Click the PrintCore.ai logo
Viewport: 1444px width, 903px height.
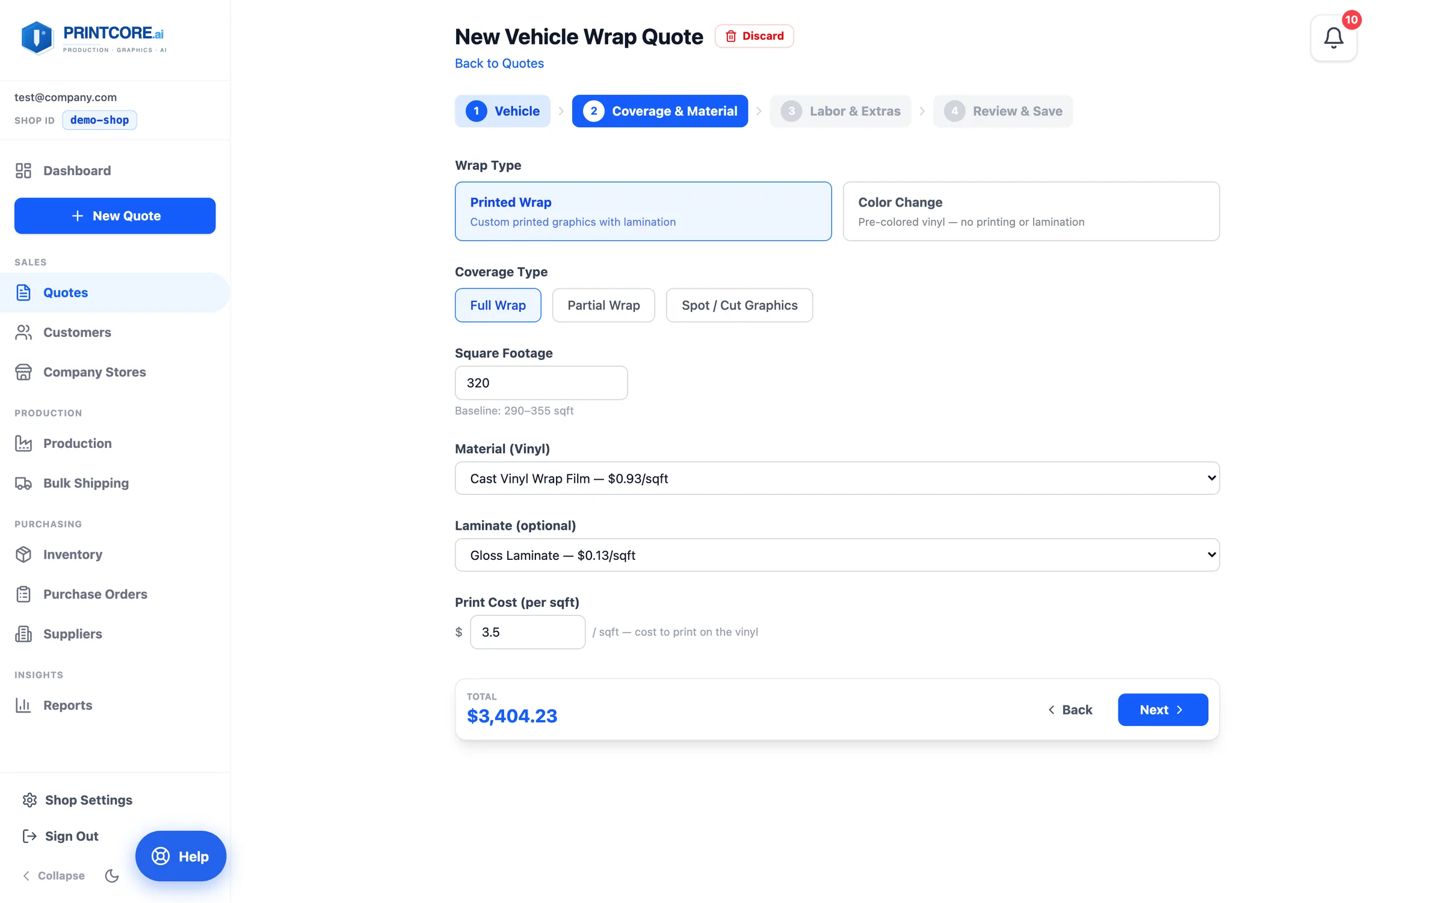[x=93, y=38]
